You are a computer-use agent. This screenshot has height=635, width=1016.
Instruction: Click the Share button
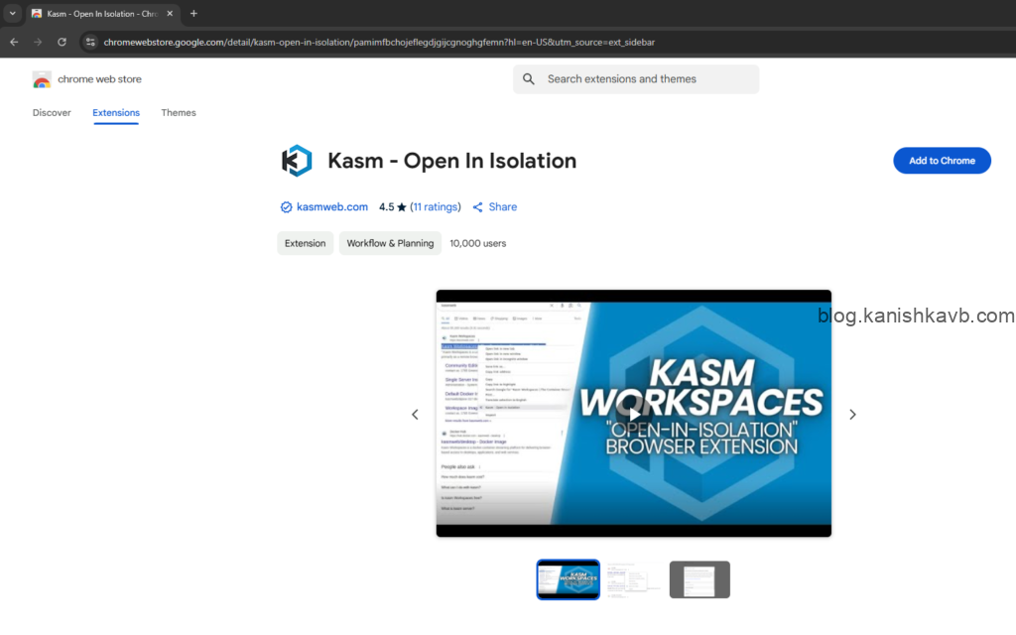tap(494, 207)
